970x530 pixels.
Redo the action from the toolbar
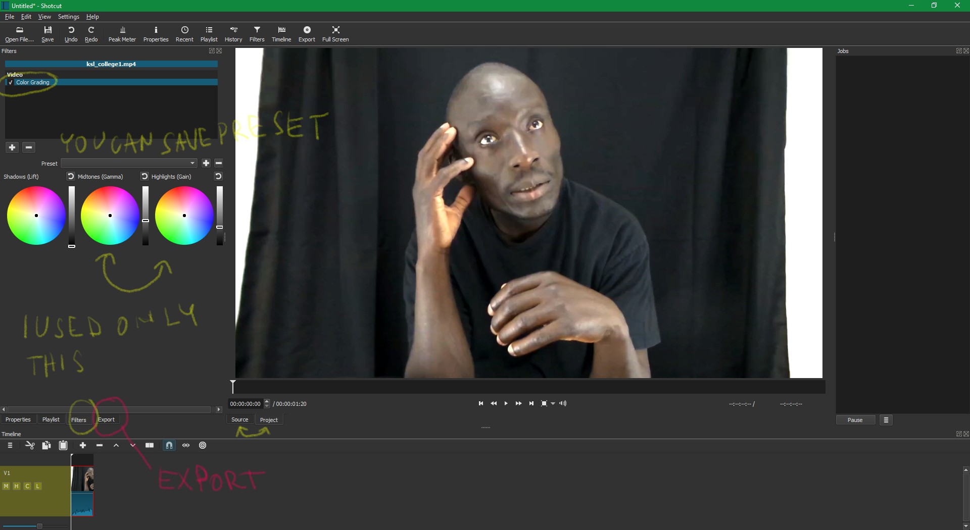(91, 34)
